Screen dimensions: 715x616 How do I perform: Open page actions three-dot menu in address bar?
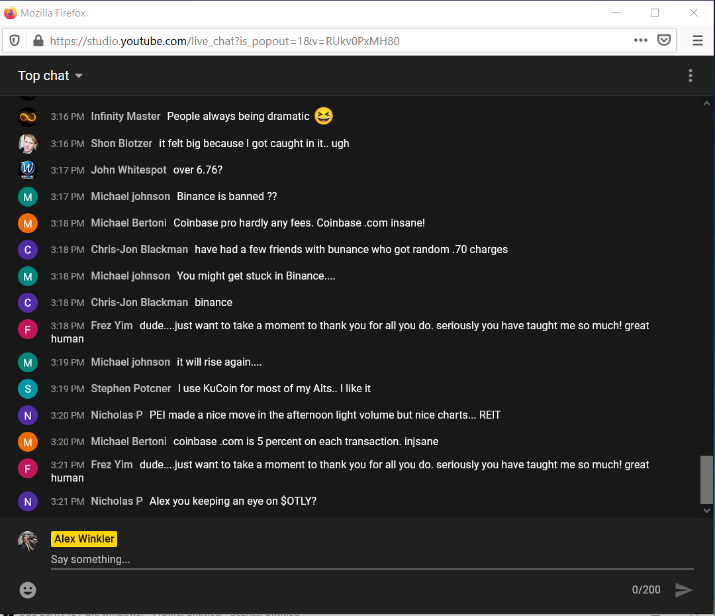point(640,40)
